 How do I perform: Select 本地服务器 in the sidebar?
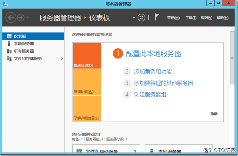coord(33,43)
